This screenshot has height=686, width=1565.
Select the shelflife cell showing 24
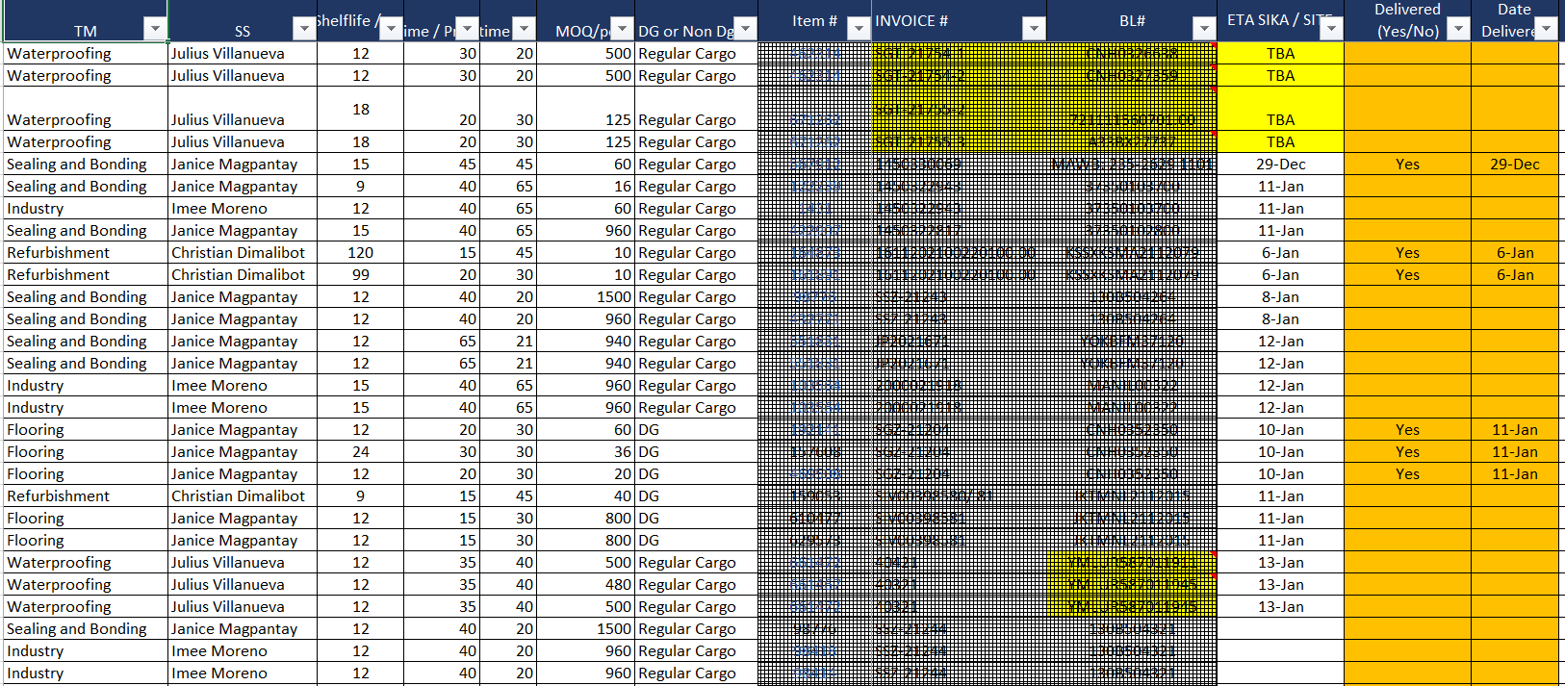coord(360,452)
